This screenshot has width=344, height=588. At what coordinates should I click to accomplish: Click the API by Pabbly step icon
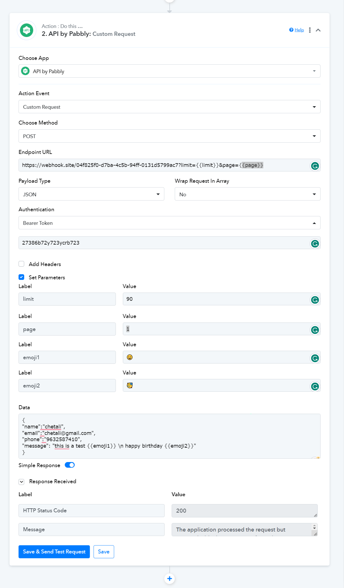27,30
